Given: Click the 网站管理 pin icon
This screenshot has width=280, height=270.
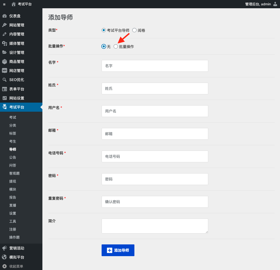Looking at the screenshot, I should (5, 25).
